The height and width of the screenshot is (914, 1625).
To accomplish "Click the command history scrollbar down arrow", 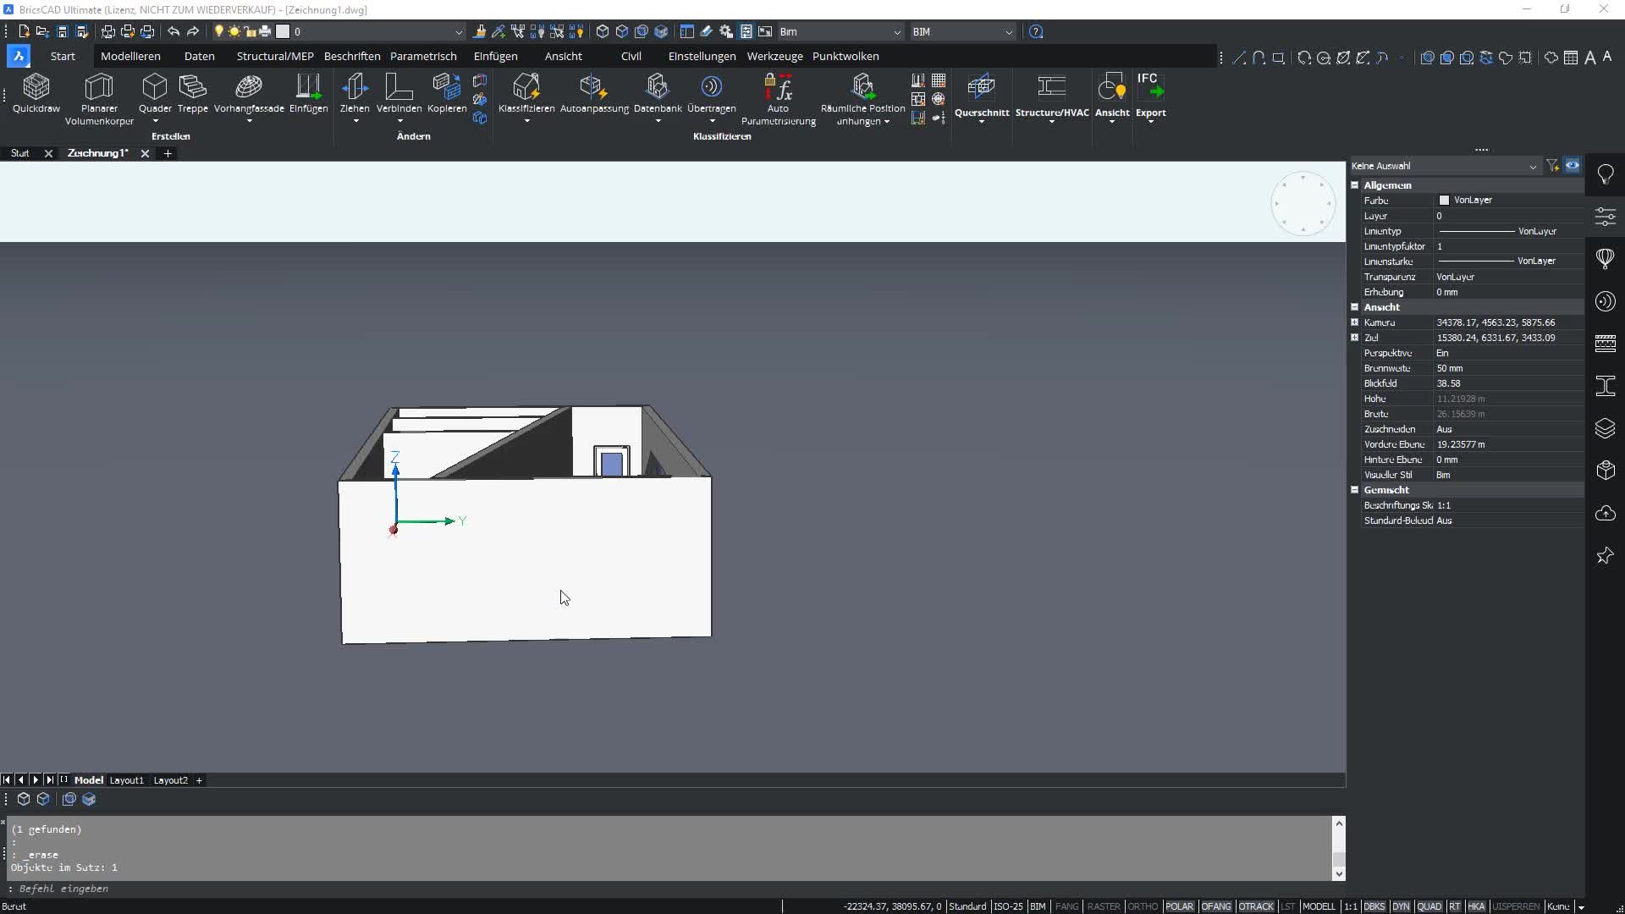I will click(x=1339, y=874).
